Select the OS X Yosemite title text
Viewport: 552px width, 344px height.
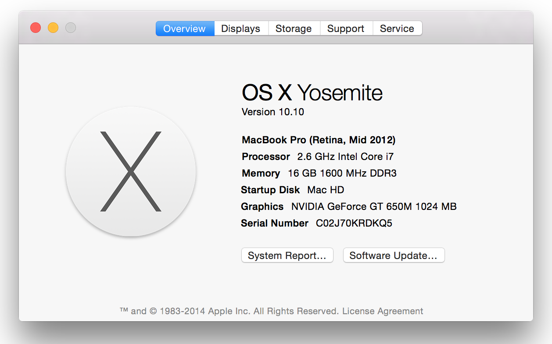point(312,93)
